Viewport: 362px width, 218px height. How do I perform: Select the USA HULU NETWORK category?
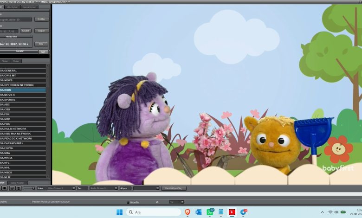click(23, 129)
